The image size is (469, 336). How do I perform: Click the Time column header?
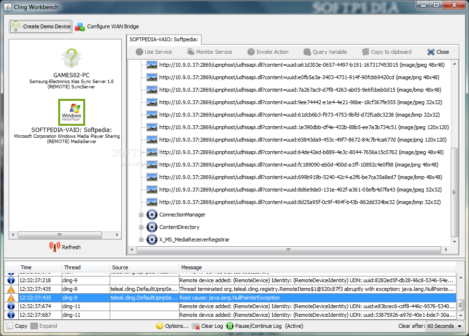pyautogui.click(x=40, y=267)
